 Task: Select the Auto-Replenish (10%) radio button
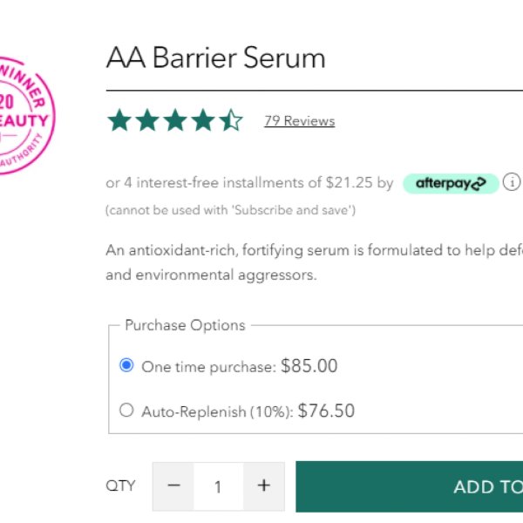[126, 410]
